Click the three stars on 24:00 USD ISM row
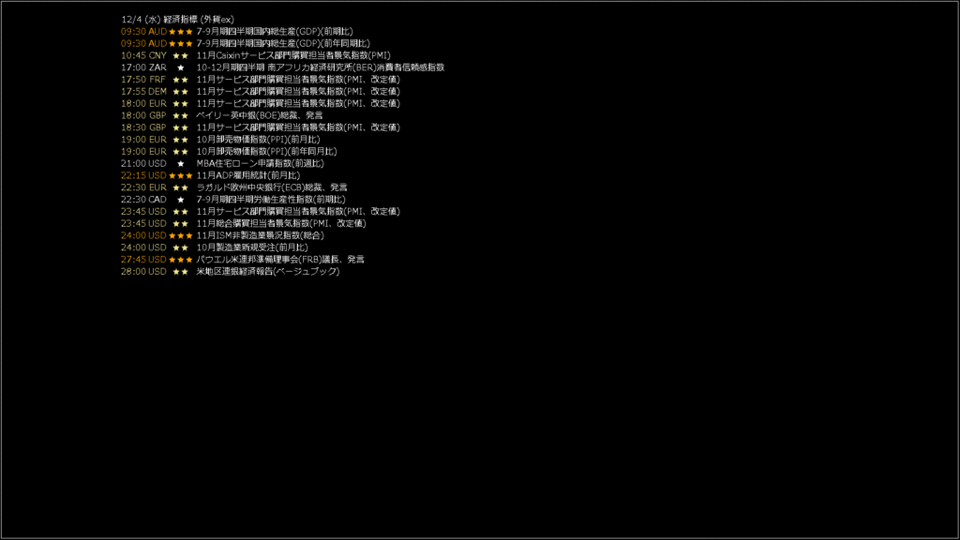 point(181,235)
